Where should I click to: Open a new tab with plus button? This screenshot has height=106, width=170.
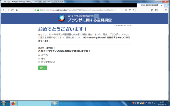click(x=166, y=5)
